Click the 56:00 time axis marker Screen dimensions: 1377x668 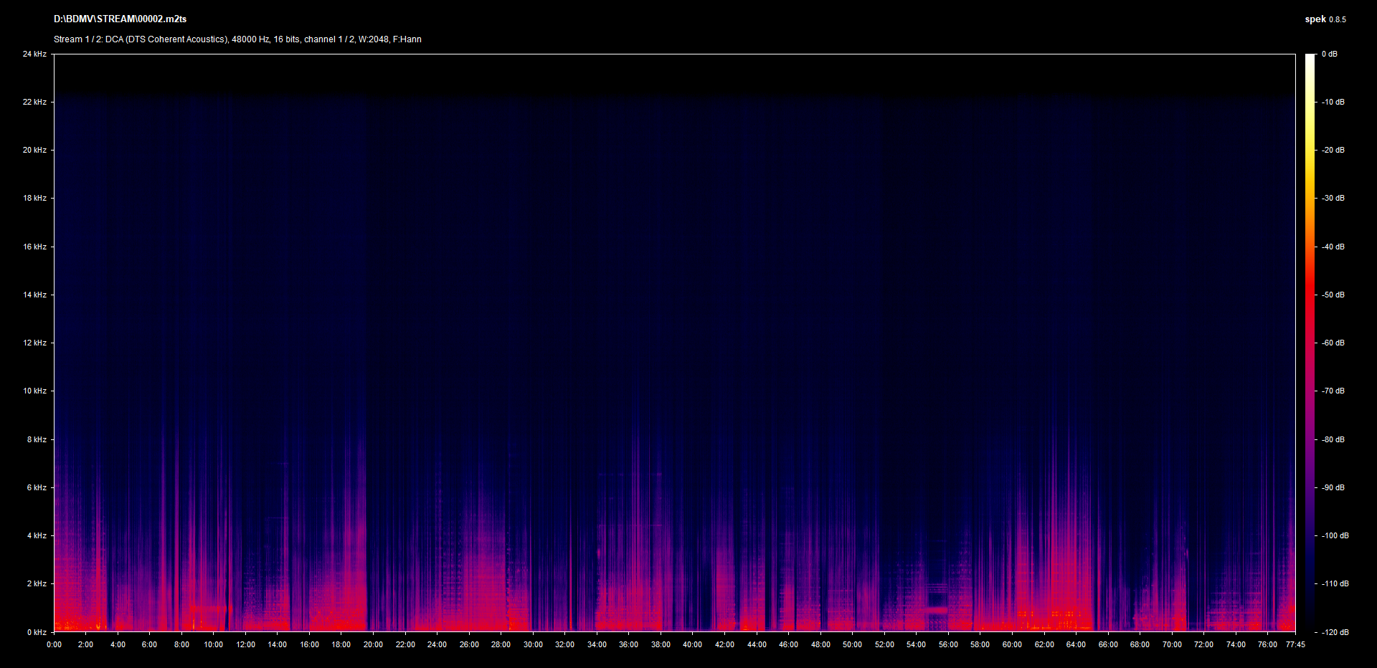[948, 644]
